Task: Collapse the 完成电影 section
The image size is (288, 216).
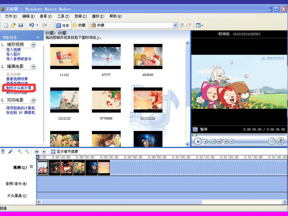Action: click(33, 100)
